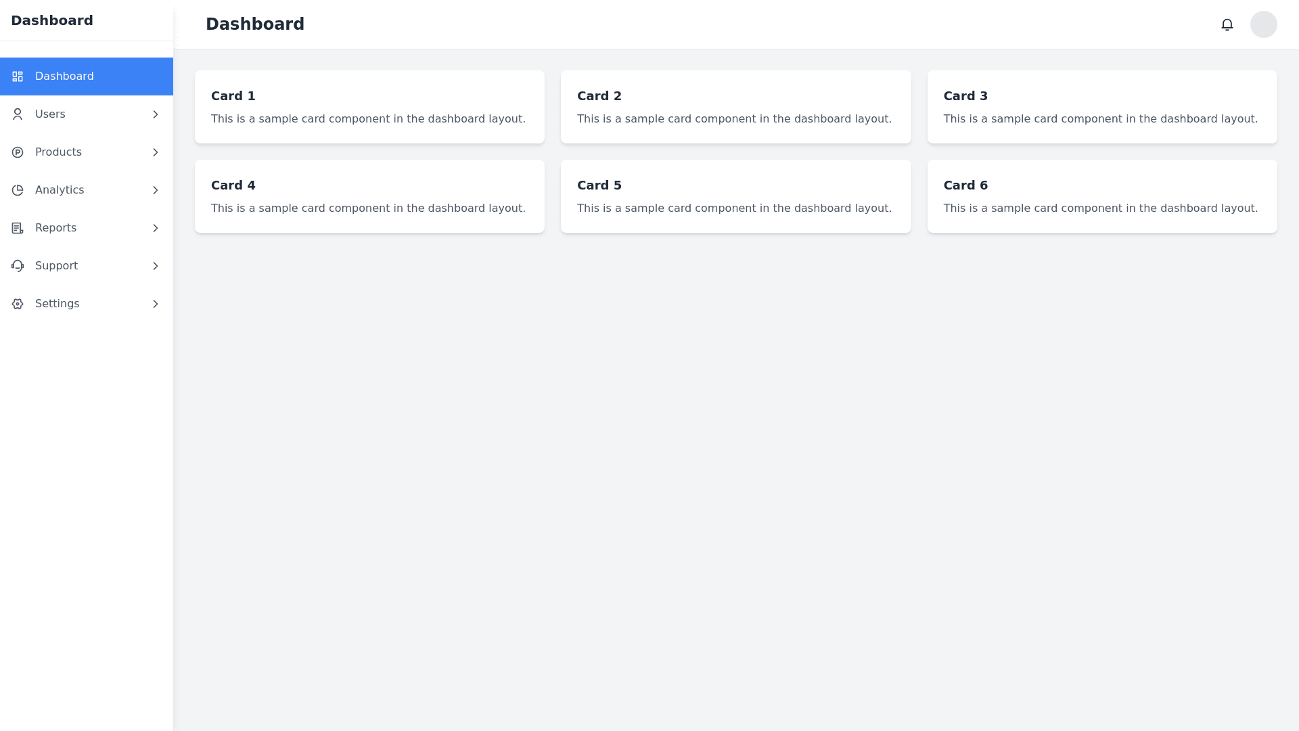The height and width of the screenshot is (731, 1299).
Task: Expand the Products submenu chevron
Action: [156, 152]
